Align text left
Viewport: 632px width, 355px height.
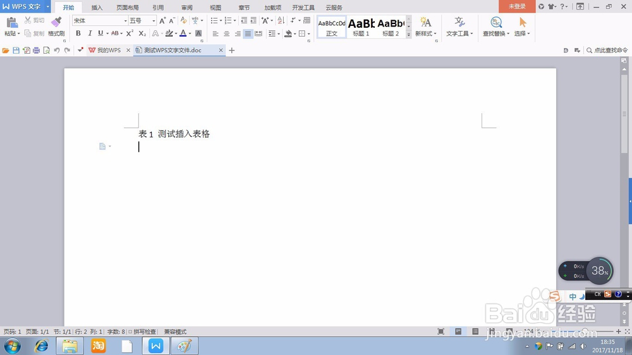click(216, 34)
